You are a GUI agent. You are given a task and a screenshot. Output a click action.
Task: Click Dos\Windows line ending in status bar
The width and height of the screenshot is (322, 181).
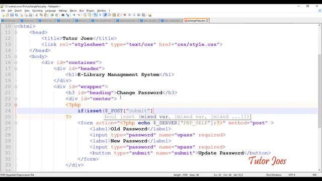[274, 175]
